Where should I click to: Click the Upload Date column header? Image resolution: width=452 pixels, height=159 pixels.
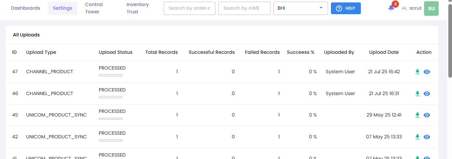pyautogui.click(x=384, y=52)
